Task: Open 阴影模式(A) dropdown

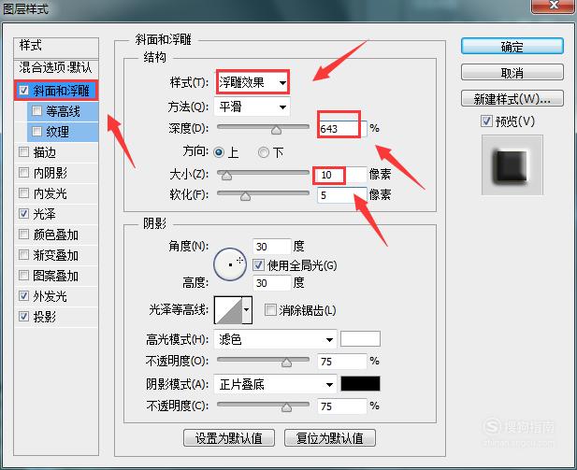Action: point(275,385)
